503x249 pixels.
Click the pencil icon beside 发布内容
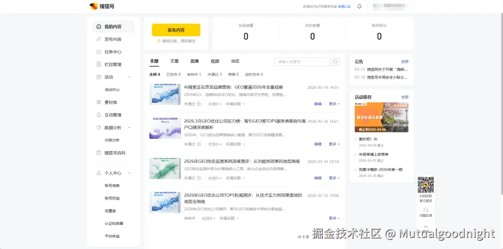pos(99,39)
